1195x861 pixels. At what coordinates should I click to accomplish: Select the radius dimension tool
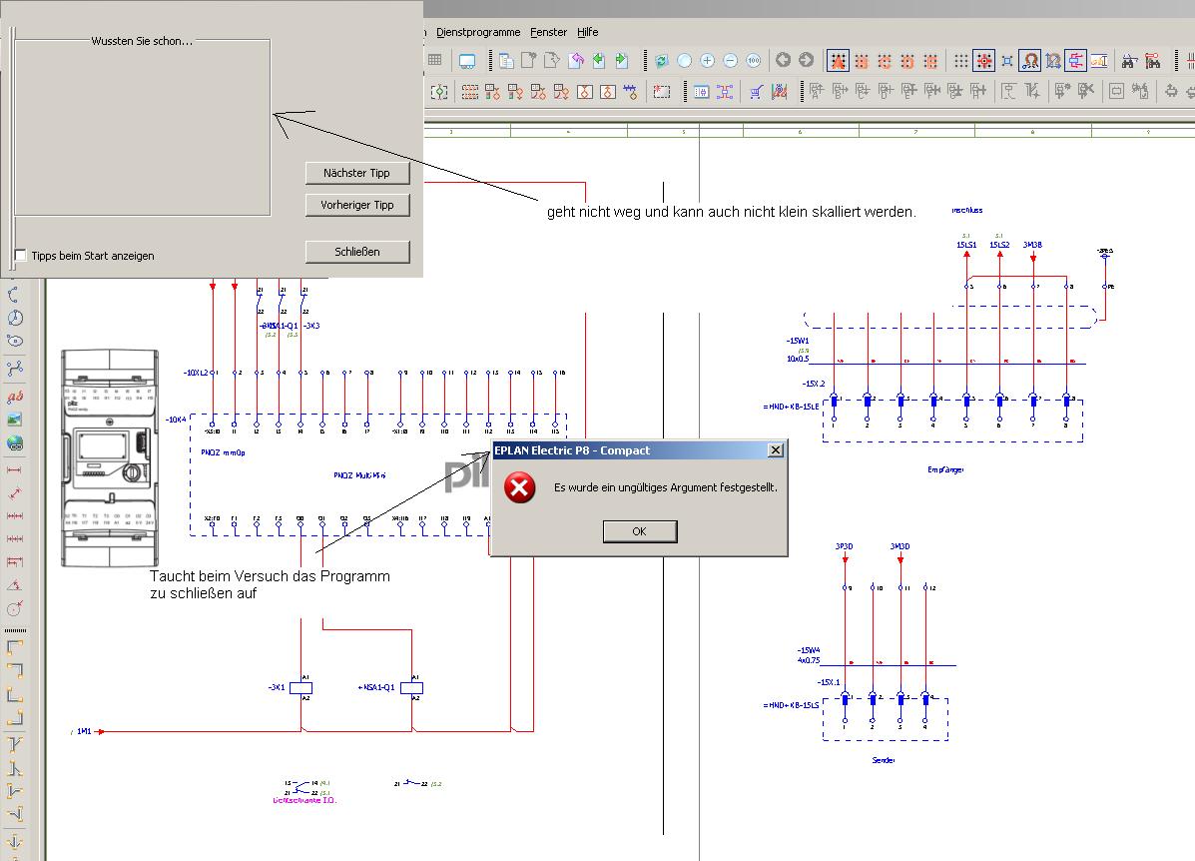coord(15,608)
